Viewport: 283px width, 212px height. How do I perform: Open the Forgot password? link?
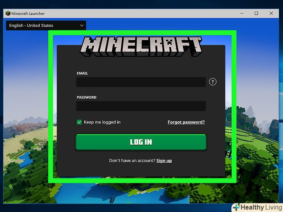186,122
